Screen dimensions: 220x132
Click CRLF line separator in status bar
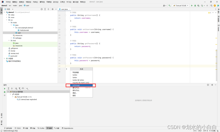200,131
